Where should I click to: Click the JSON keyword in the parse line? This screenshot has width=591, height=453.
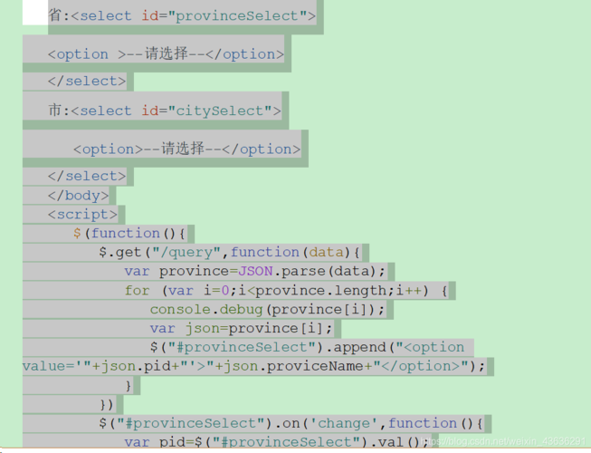click(x=256, y=271)
